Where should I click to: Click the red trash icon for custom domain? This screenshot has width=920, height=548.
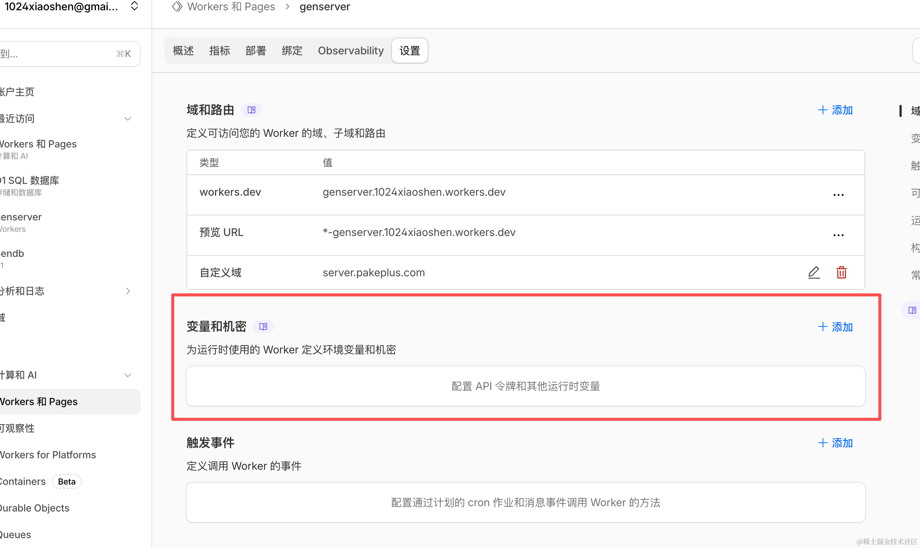(841, 272)
